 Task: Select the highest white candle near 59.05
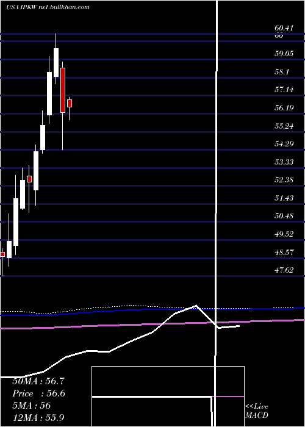56,62
